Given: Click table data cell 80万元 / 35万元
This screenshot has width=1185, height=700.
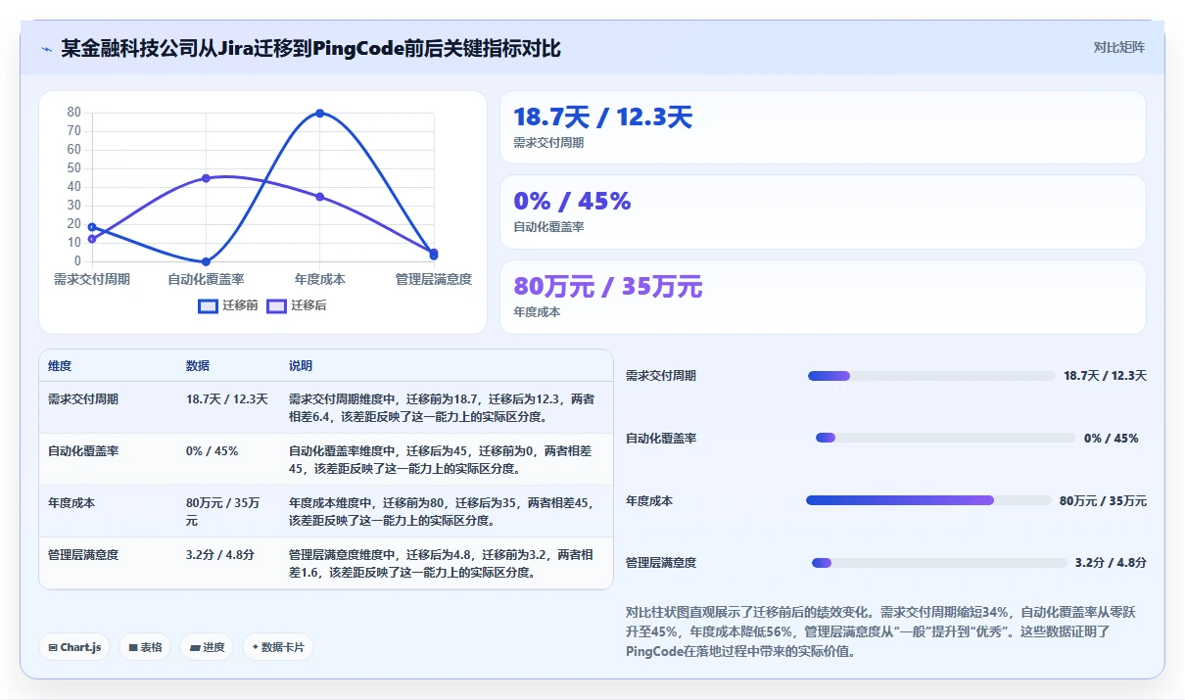Looking at the screenshot, I should click(x=224, y=512).
